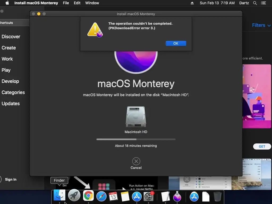Expand the Filters dropdown in App Store
This screenshot has height=204, width=272.
coord(261,25)
